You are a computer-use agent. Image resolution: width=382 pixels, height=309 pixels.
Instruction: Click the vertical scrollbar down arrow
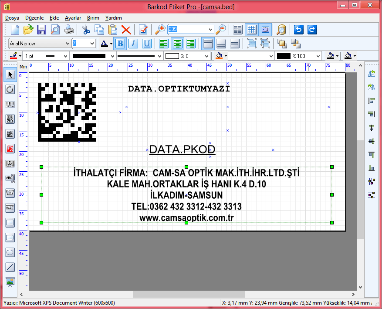click(x=360, y=287)
